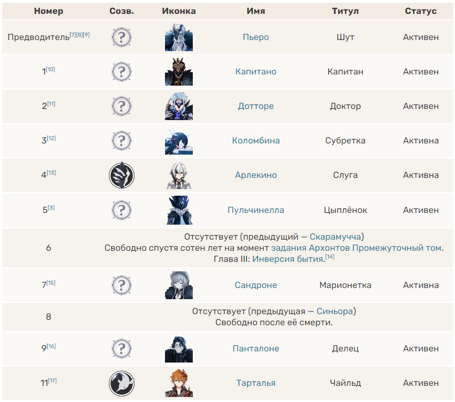The height and width of the screenshot is (402, 455).
Task: Click Tartaglia's whale constellation icon
Action: [x=122, y=383]
